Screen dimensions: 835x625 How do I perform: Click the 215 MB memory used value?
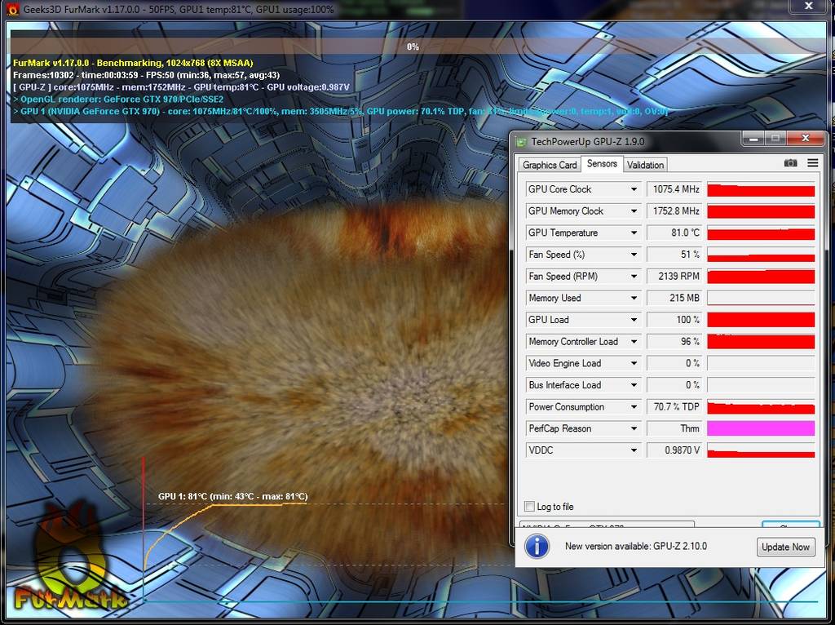pos(674,298)
